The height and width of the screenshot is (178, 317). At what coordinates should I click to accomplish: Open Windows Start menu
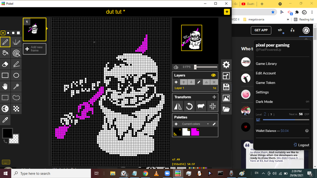[5, 173]
